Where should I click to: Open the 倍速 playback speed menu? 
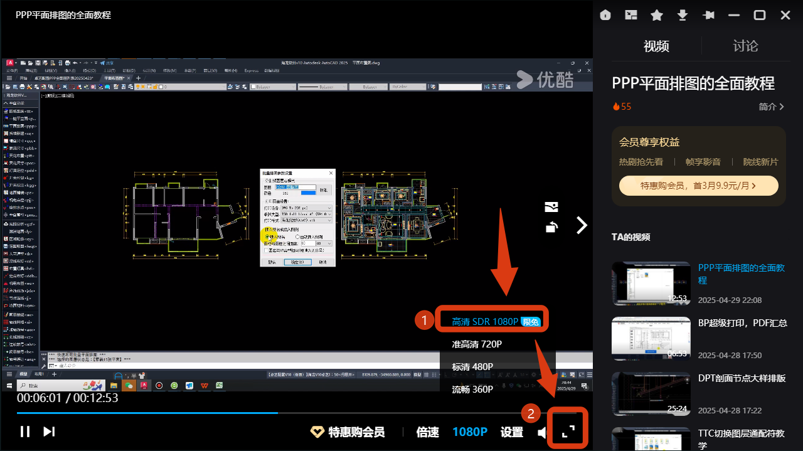point(428,432)
